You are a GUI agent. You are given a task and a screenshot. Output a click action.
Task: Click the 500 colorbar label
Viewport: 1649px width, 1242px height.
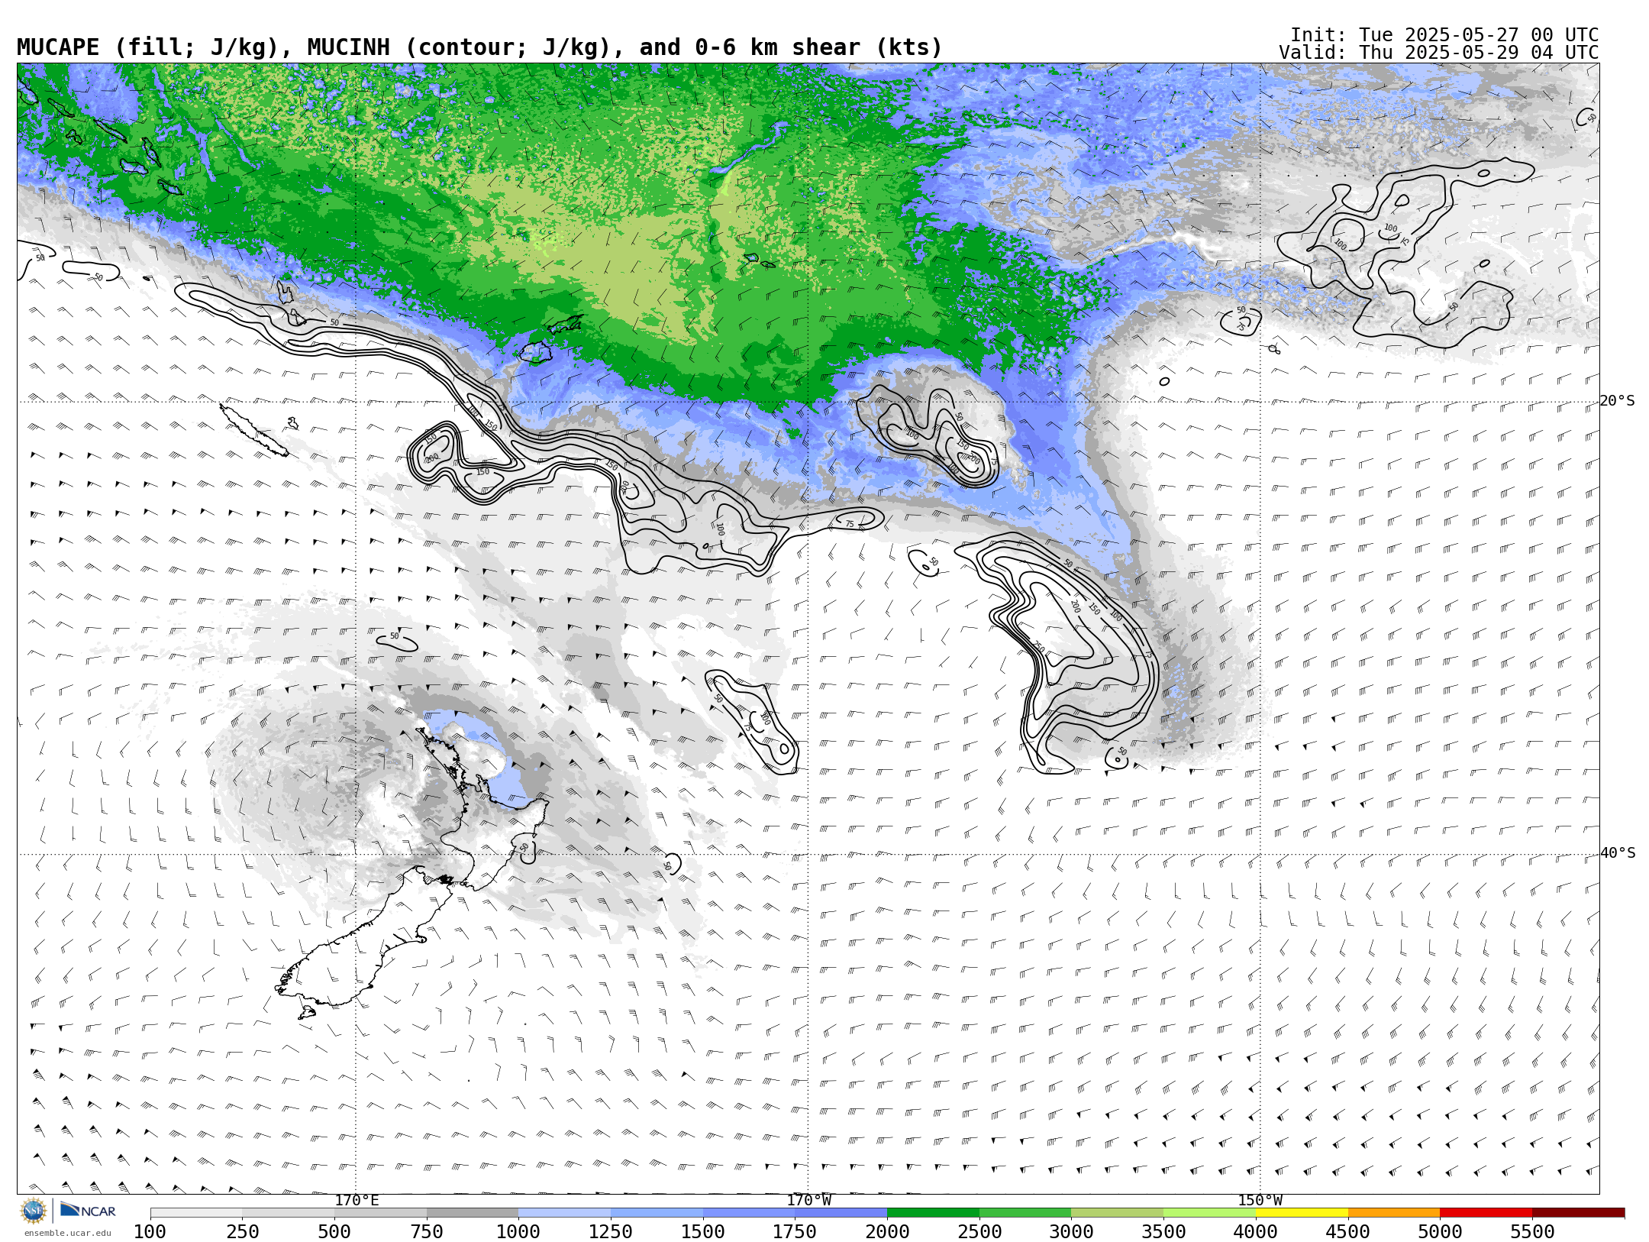point(334,1232)
